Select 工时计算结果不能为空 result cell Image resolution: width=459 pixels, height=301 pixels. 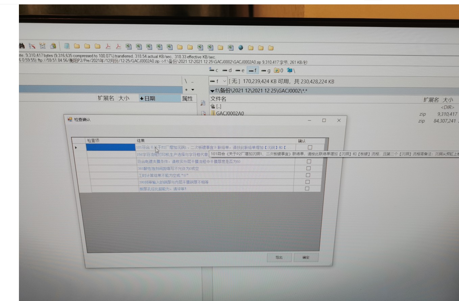[215, 175]
